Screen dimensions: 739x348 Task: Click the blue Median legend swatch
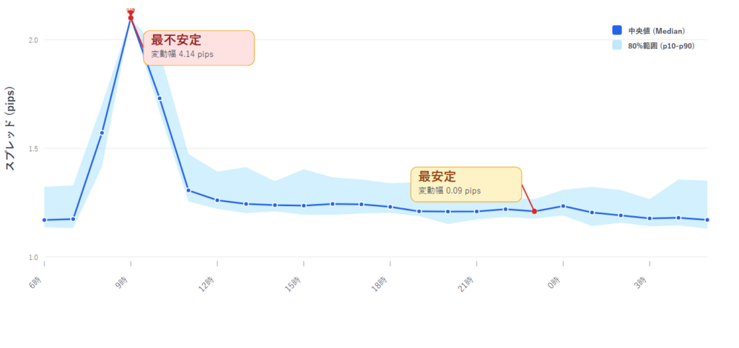[617, 30]
